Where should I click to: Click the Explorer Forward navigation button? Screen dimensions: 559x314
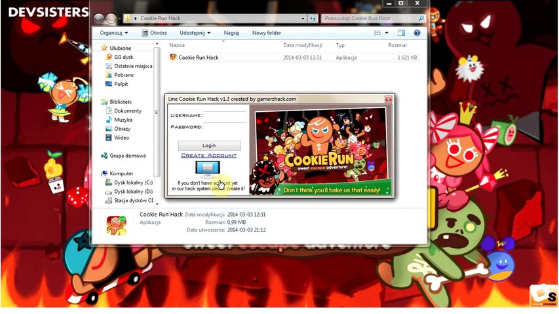pos(111,18)
